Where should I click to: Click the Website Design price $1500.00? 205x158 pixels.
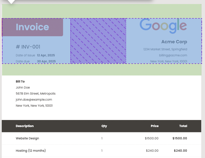click(151, 138)
